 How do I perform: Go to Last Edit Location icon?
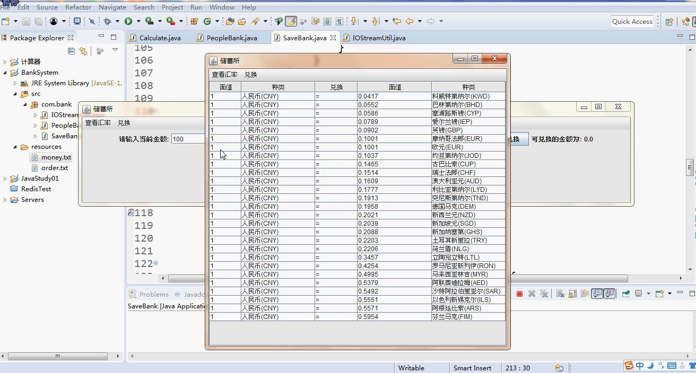click(397, 21)
